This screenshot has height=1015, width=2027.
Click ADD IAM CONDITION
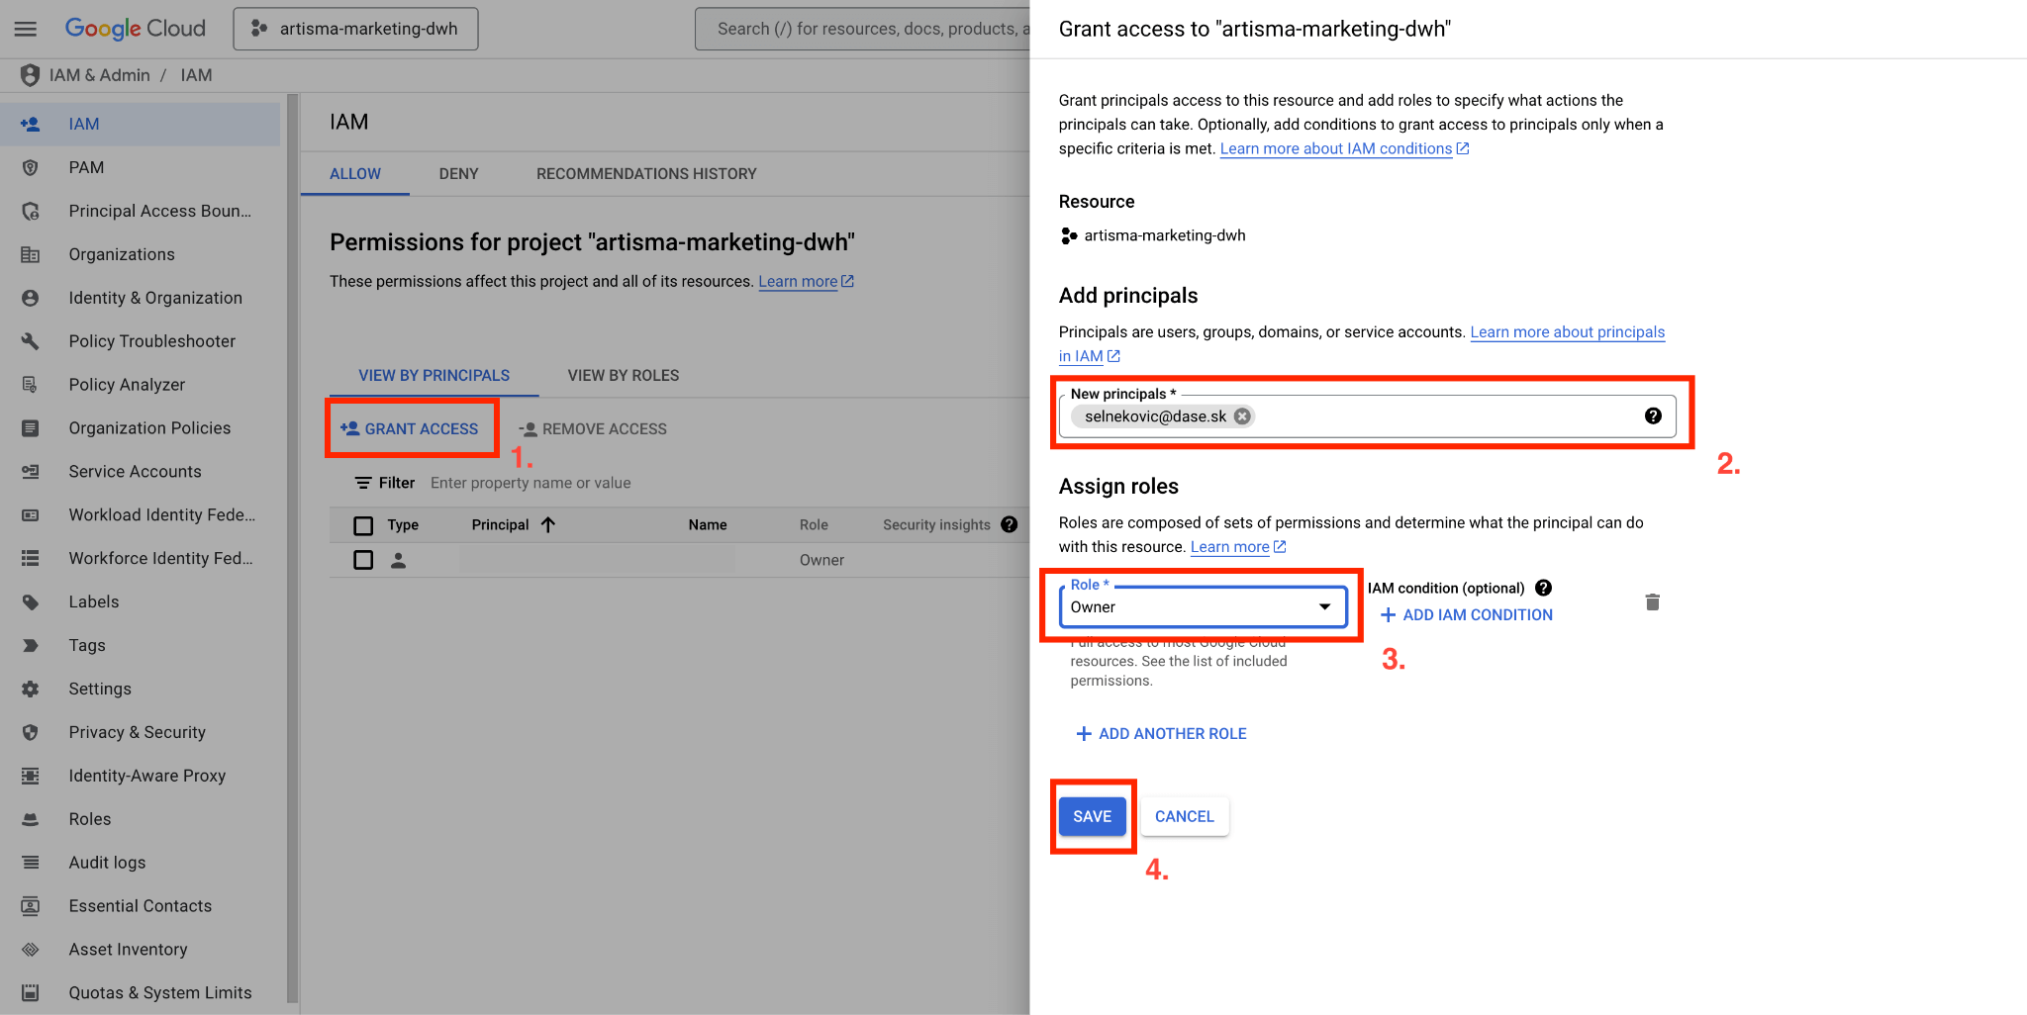click(x=1466, y=615)
